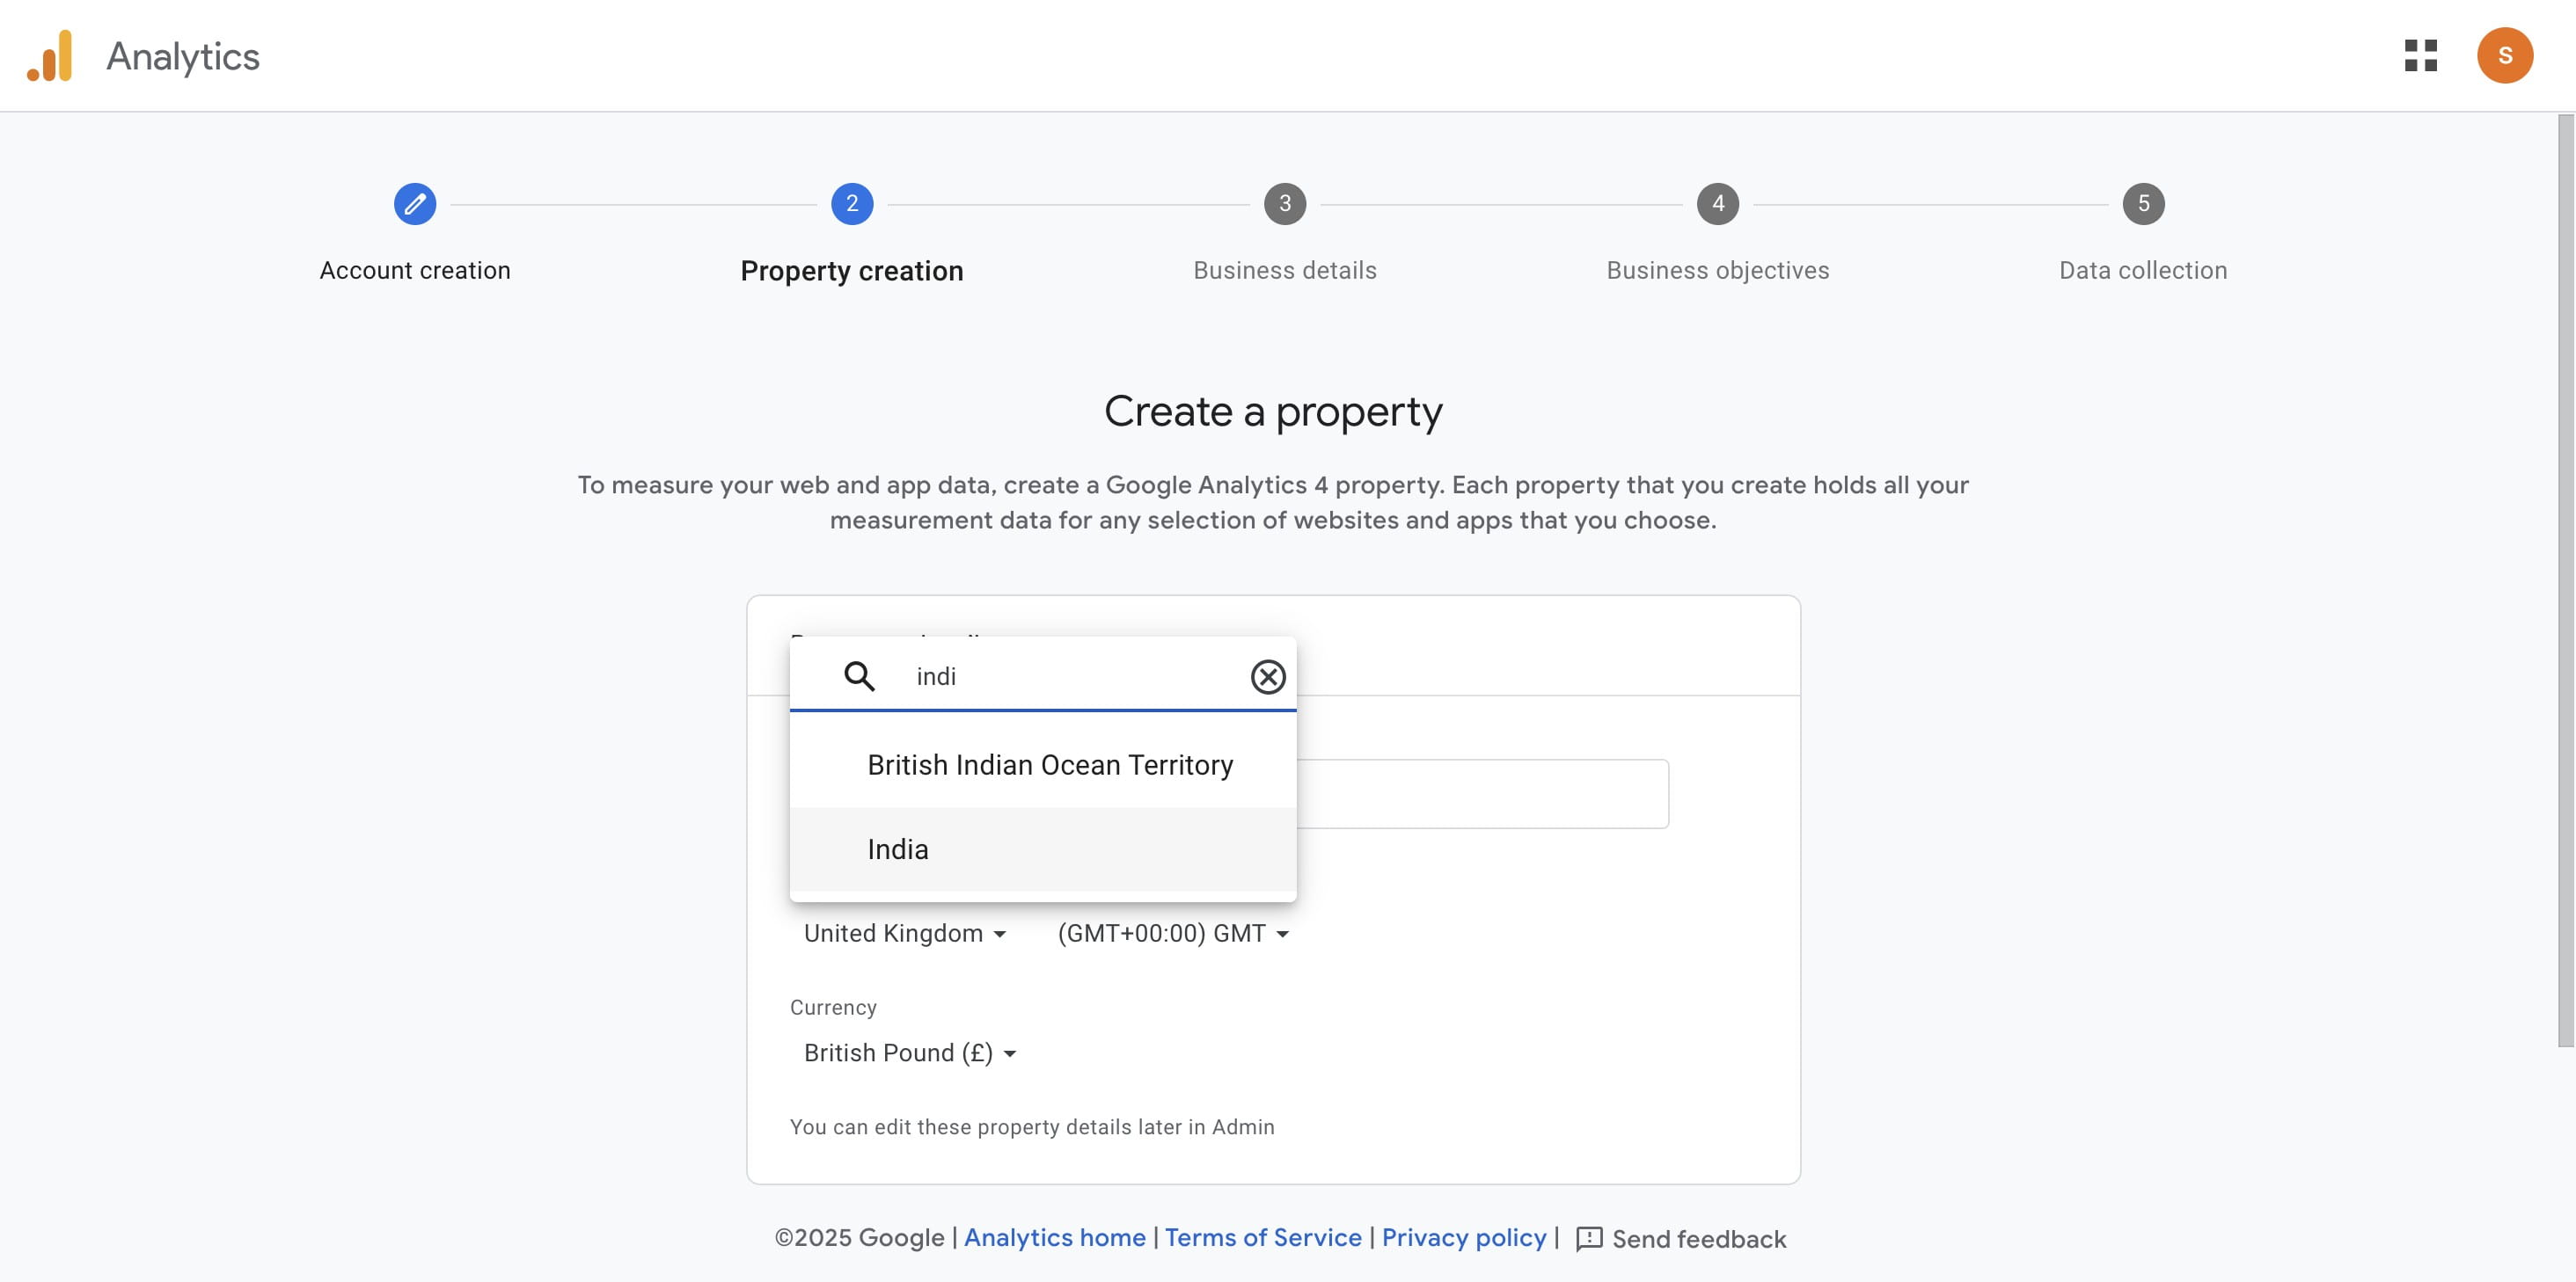Go to step 4 Business objectives

pos(1717,204)
